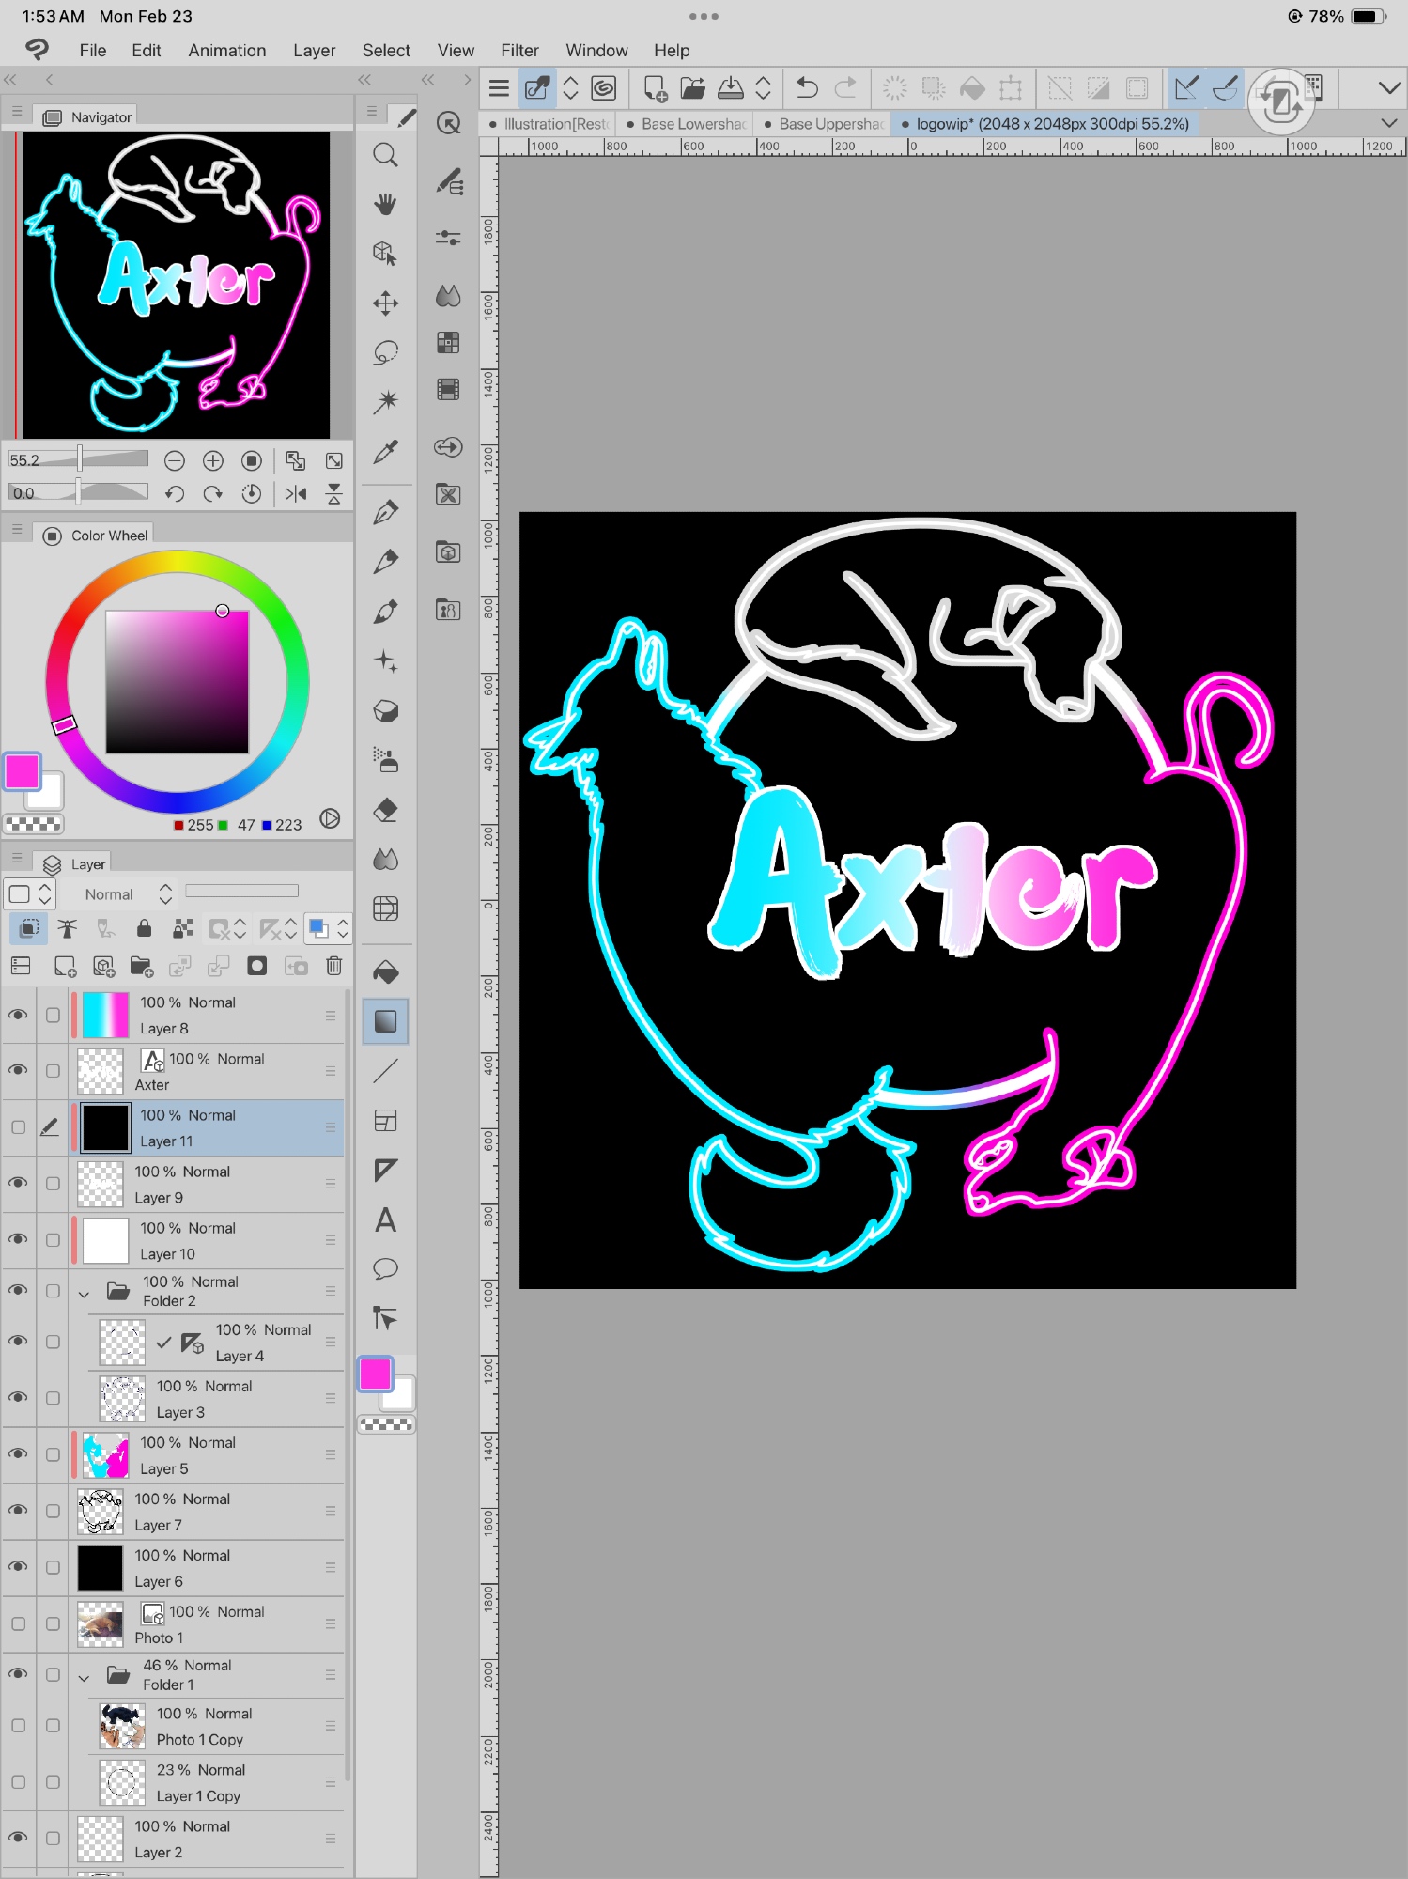Hide Layer 5 visibility
The height and width of the screenshot is (1879, 1408).
[18, 1453]
